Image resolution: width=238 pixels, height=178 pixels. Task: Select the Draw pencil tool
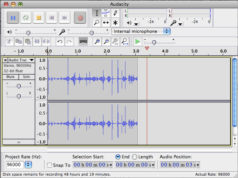[115, 13]
